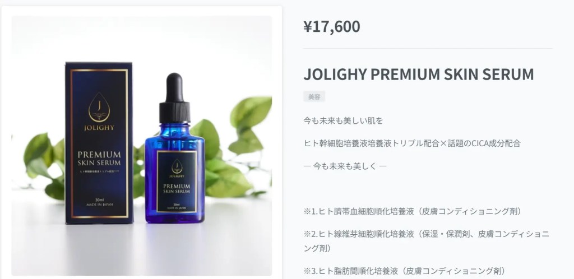Click the — 今も未来も美しく — tagline
574x279 pixels.
point(345,166)
